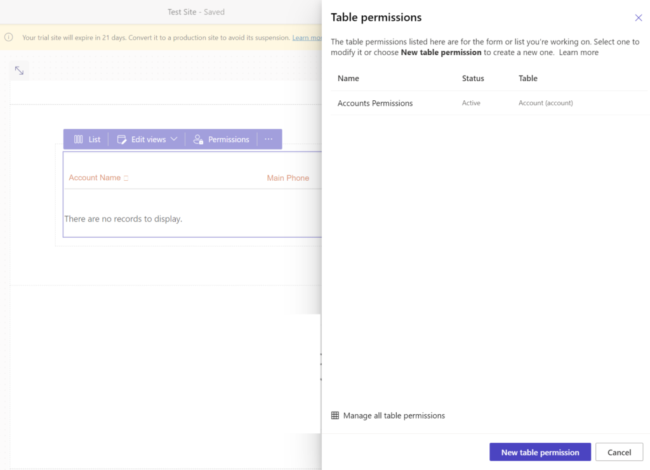Screen dimensions: 650x470
Task: Open the Permissions toolbar button
Action: click(x=222, y=140)
